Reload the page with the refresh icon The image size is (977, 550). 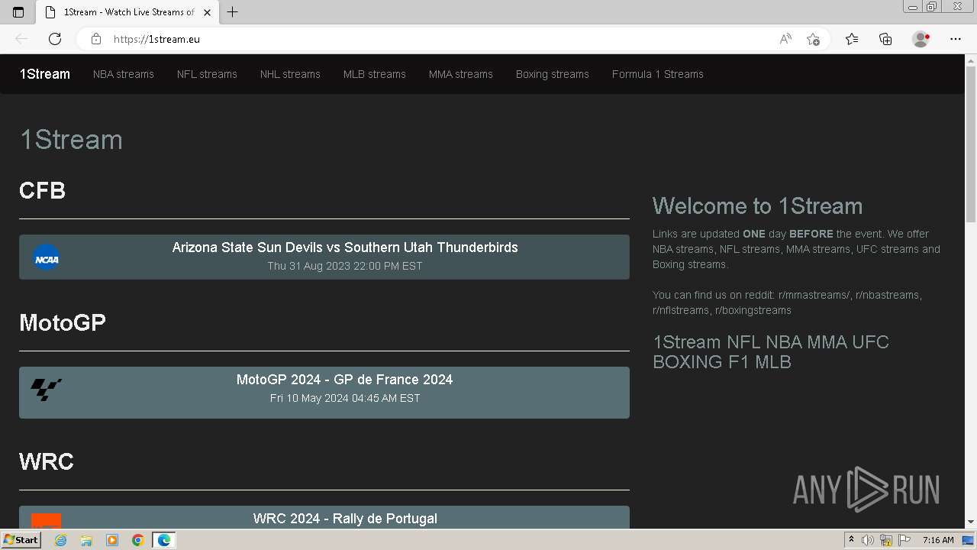(55, 39)
